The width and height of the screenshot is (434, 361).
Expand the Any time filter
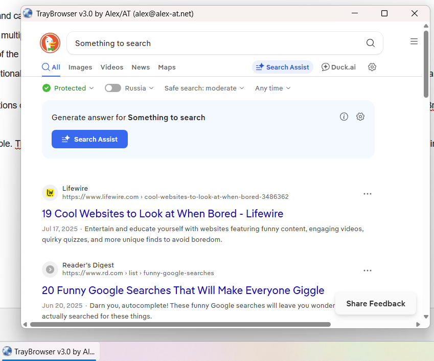(x=272, y=88)
